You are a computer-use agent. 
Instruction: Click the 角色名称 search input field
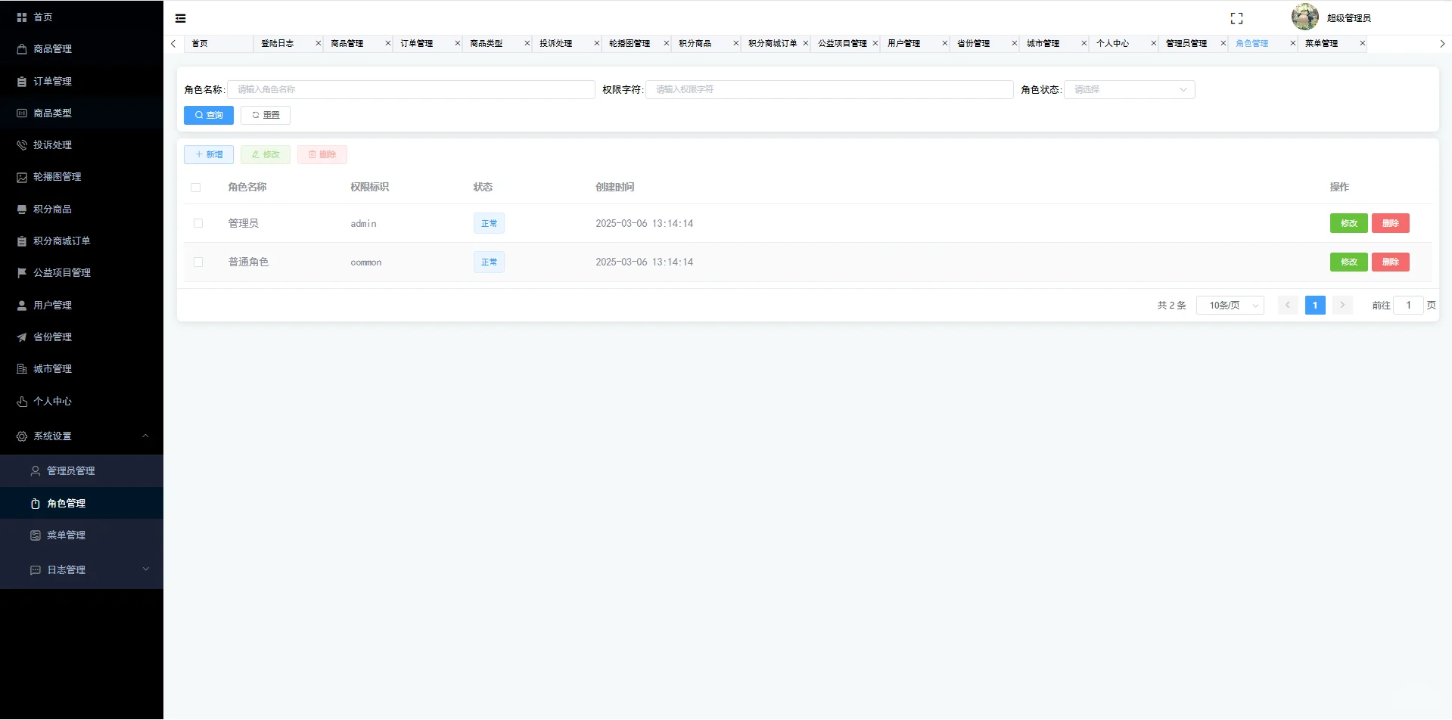click(412, 89)
